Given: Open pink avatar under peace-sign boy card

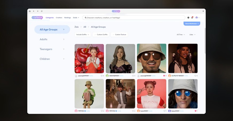Looking at the screenshot, I should 107,111.
